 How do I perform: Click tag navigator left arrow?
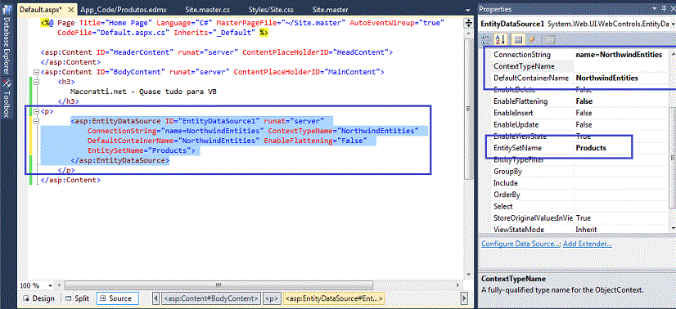[x=156, y=298]
